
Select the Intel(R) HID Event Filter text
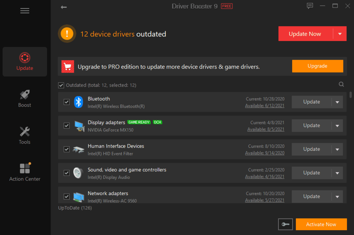pos(111,153)
